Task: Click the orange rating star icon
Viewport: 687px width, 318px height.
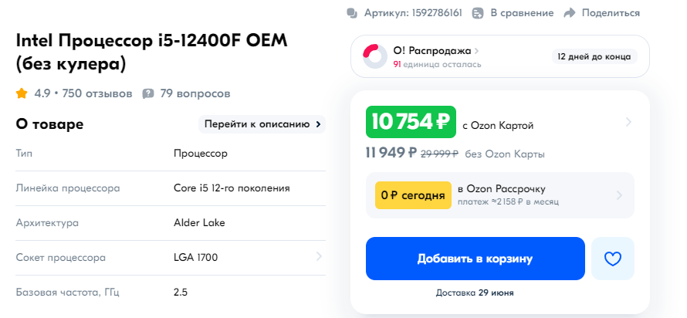Action: 22,93
